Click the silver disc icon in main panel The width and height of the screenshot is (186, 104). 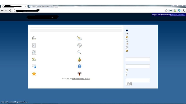click(x=80, y=45)
